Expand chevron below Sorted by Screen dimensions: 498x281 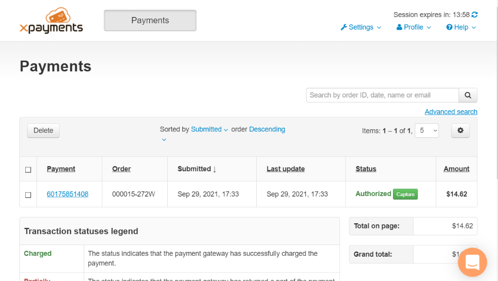164,140
